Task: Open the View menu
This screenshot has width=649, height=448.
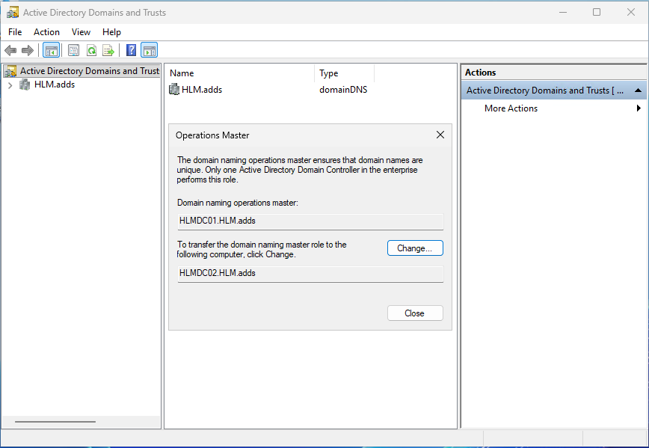Action: pos(81,32)
